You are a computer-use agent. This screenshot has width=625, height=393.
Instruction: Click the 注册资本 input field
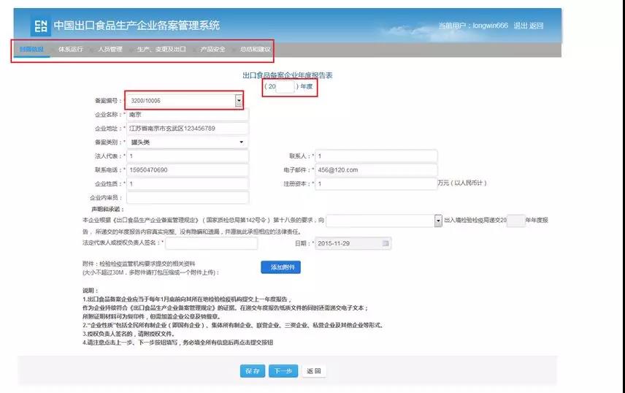point(376,183)
